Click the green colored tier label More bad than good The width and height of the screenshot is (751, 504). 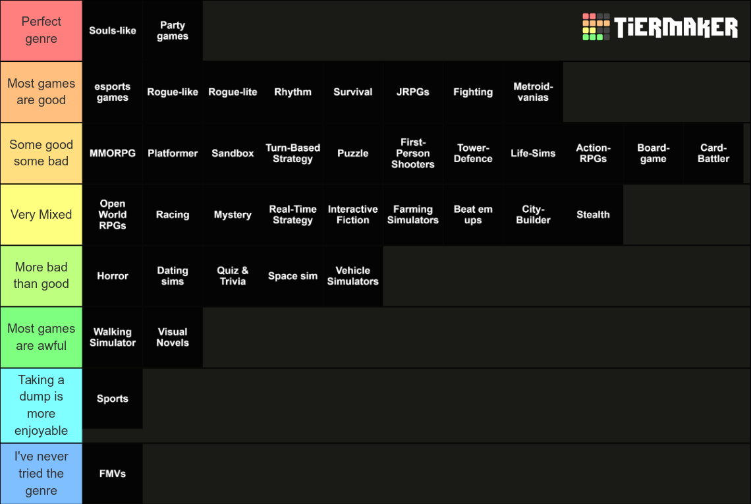[x=41, y=276]
